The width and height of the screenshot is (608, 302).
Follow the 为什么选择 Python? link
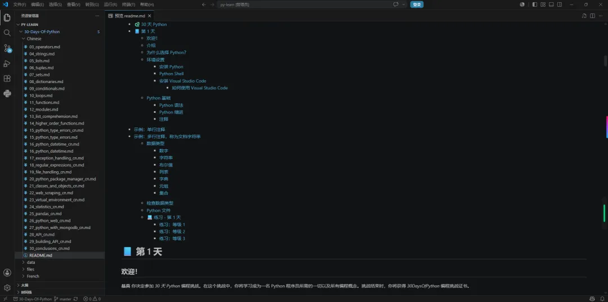[x=166, y=53]
